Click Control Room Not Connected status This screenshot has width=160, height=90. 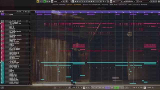(74, 4)
